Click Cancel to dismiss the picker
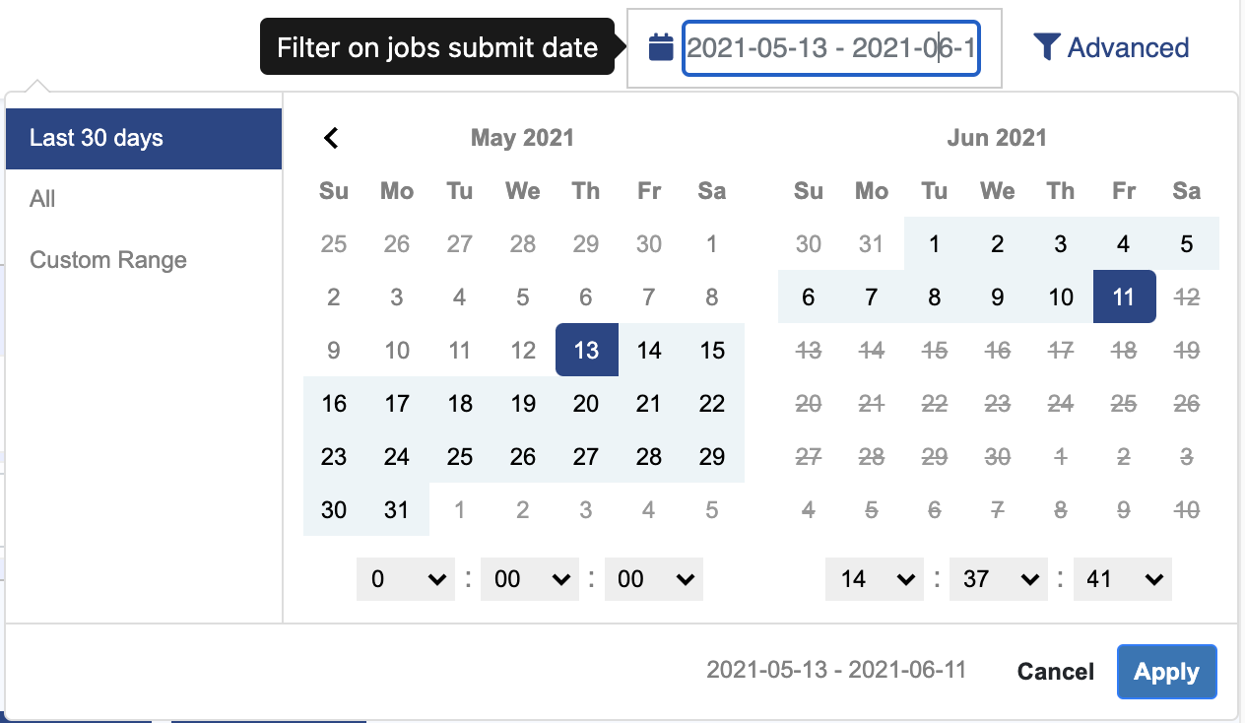 [x=1055, y=671]
